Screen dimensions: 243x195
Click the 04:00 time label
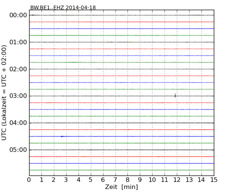18,123
